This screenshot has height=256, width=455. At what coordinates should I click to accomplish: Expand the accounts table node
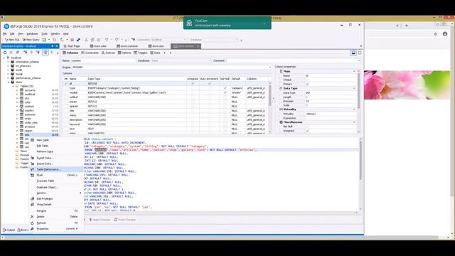[x=17, y=90]
